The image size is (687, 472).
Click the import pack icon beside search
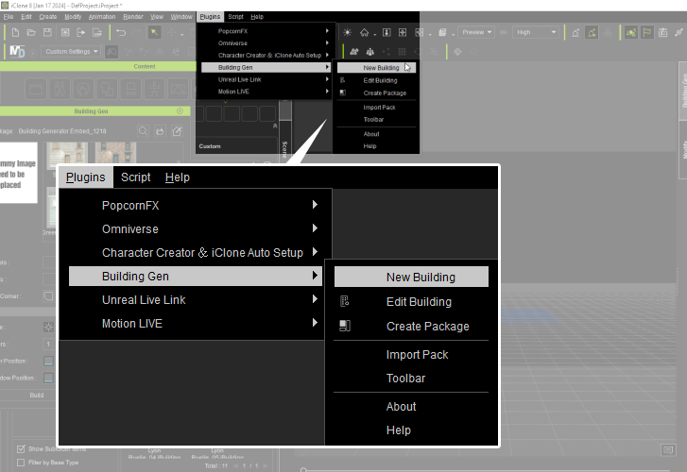pyautogui.click(x=161, y=131)
